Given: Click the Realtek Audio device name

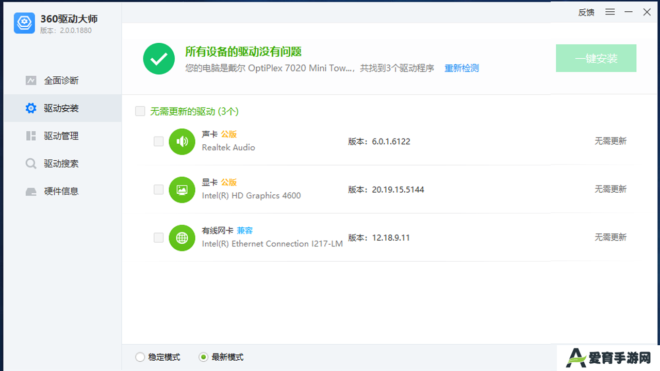Looking at the screenshot, I should [x=228, y=147].
